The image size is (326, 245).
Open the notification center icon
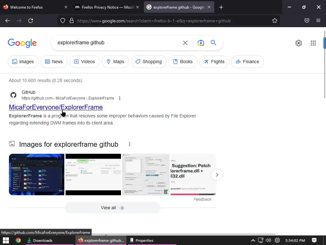pyautogui.click(x=314, y=241)
